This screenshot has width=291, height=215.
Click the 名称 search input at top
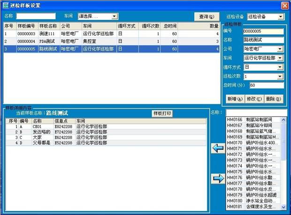coord(36,16)
